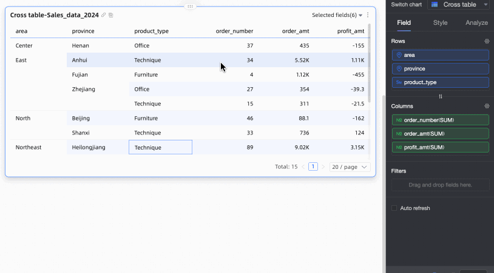
Task: Switch to the Analyze tab
Action: pyautogui.click(x=476, y=22)
